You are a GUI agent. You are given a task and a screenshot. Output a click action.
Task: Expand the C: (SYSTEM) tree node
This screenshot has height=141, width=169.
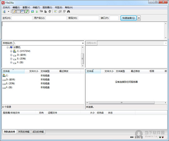tap(11, 51)
